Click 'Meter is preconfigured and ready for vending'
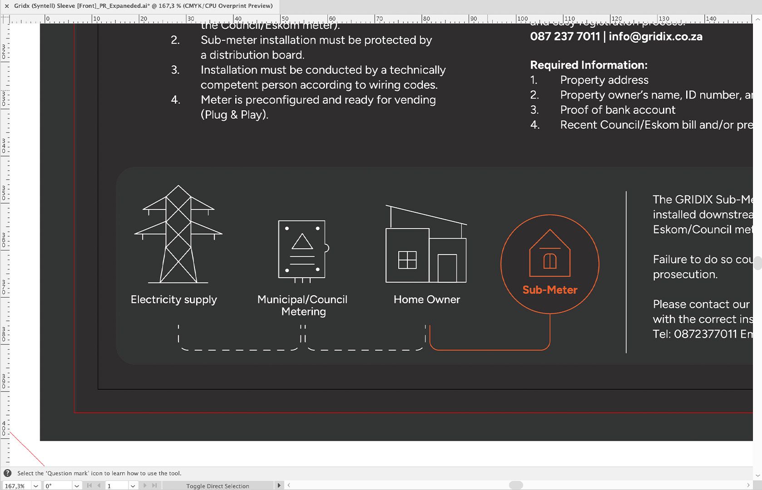This screenshot has width=762, height=490. 318,100
